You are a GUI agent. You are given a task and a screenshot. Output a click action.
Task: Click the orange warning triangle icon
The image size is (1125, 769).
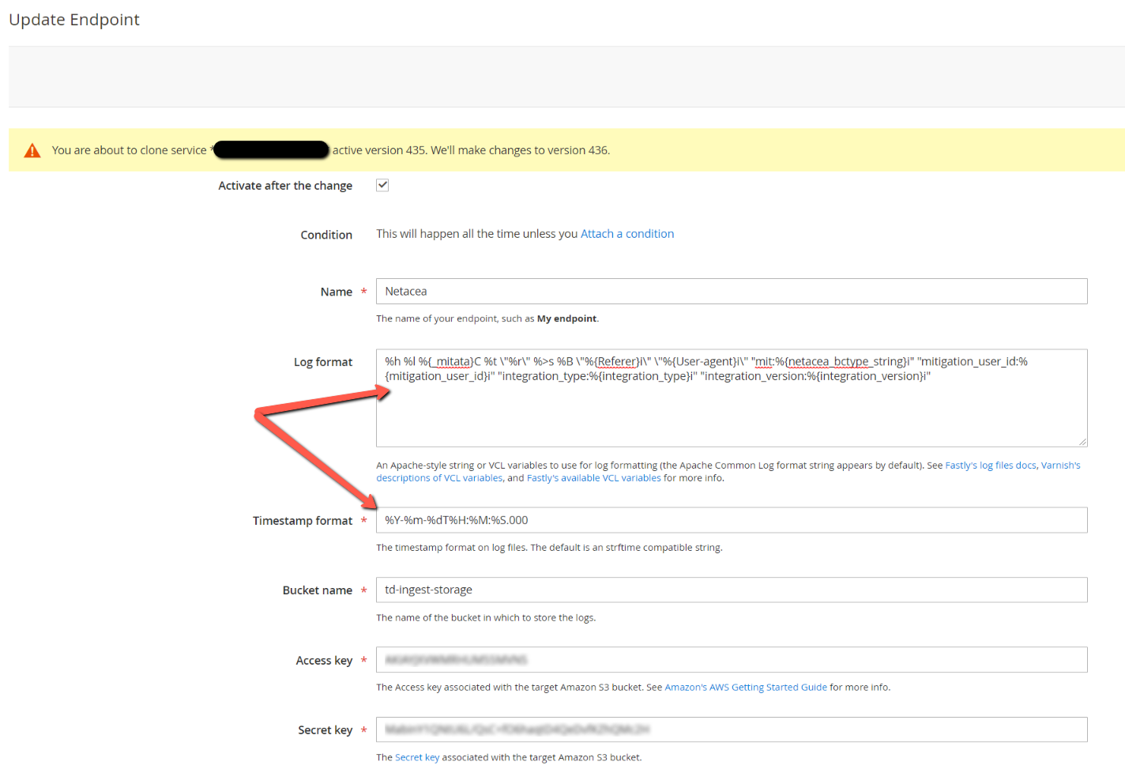32,150
